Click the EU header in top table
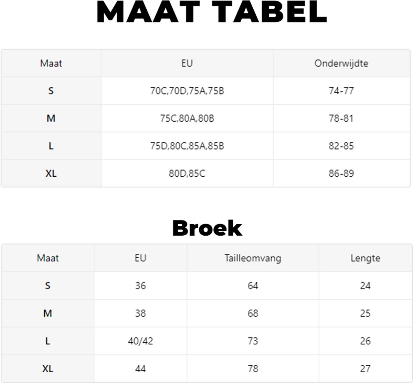Viewport: 413px width, 383px height. tap(187, 63)
